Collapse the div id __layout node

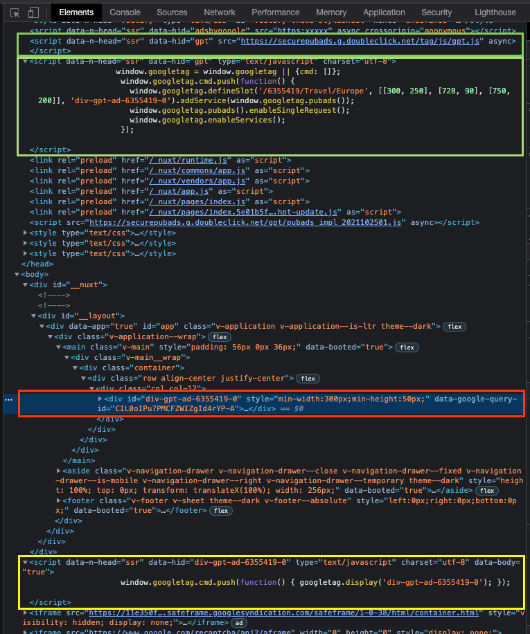point(33,316)
